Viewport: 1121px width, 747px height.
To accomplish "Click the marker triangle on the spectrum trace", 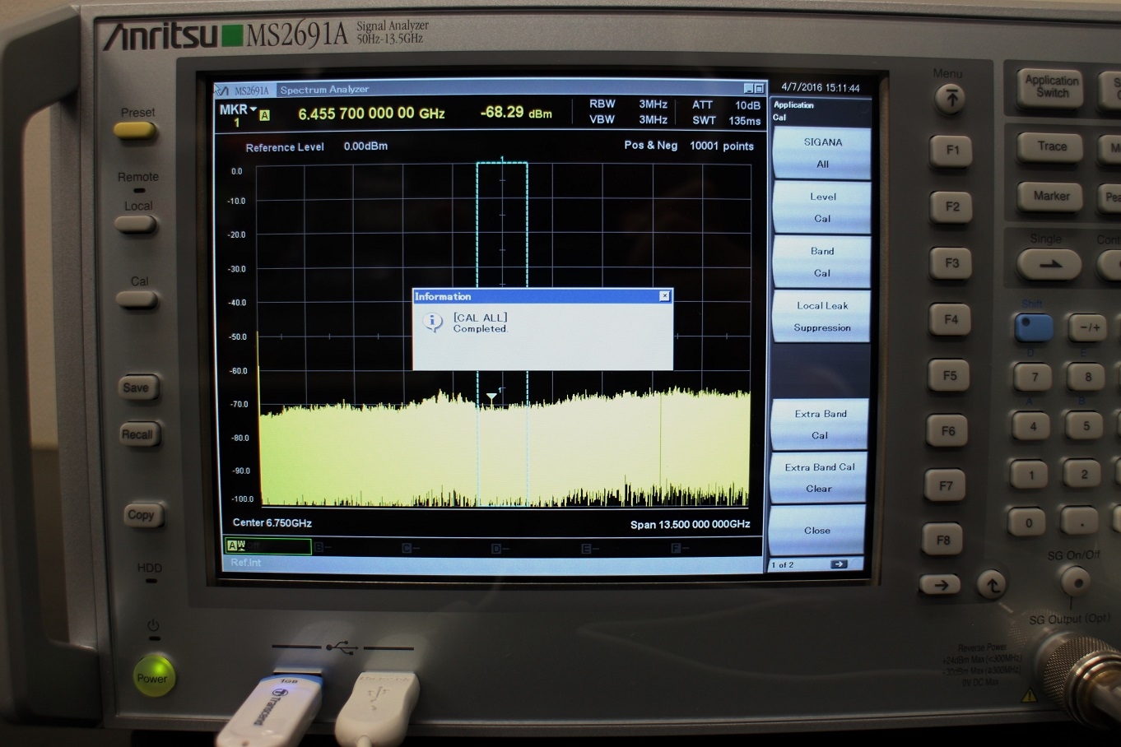I will (x=491, y=397).
